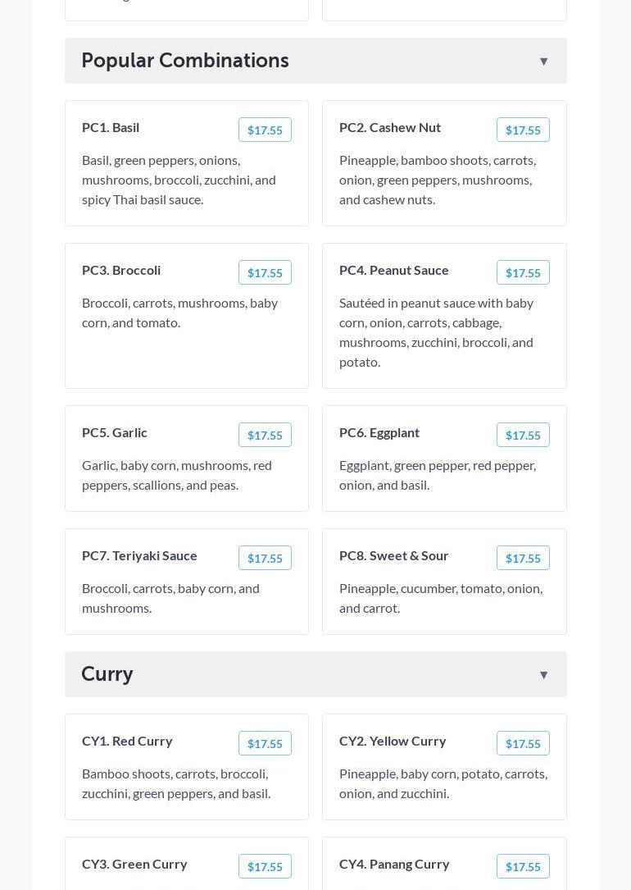This screenshot has height=890, width=631.
Task: Select the CY4. Panang Curry price
Action: (523, 866)
